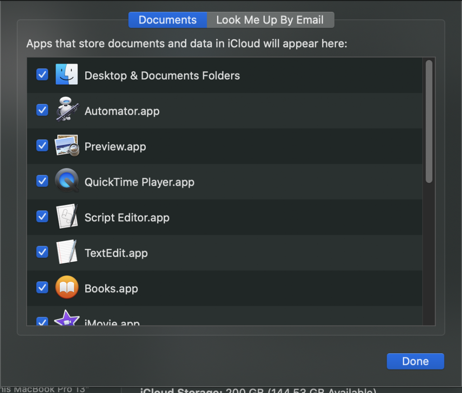Uncheck Desktop & Documents Folders checkbox
462x393 pixels.
(x=42, y=75)
